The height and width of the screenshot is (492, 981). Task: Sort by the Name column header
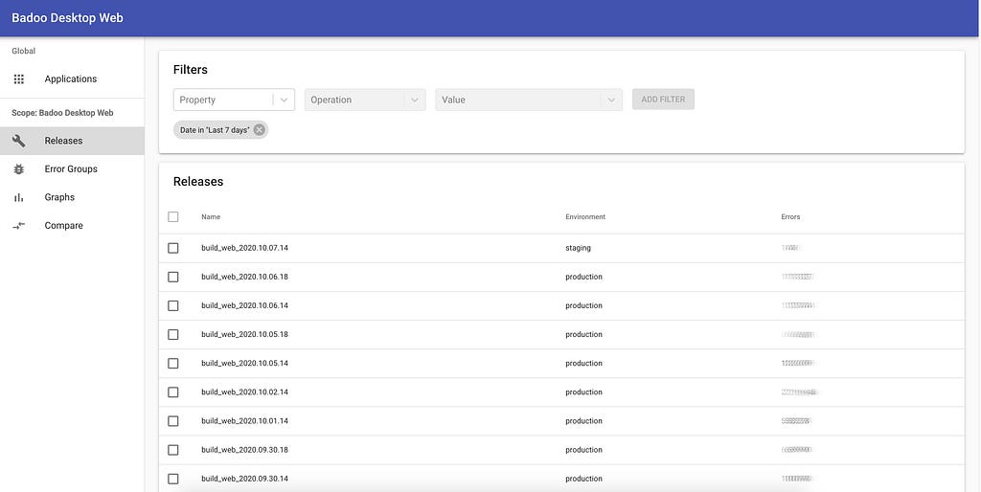pyautogui.click(x=211, y=217)
